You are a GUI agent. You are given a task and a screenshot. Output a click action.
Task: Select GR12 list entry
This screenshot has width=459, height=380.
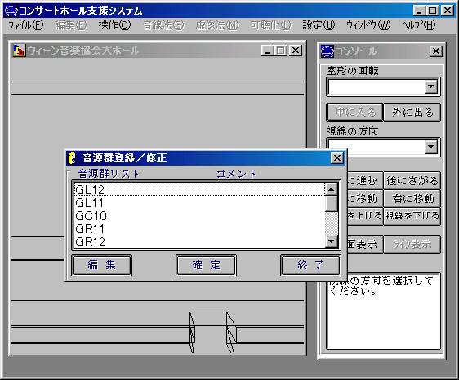(x=199, y=241)
